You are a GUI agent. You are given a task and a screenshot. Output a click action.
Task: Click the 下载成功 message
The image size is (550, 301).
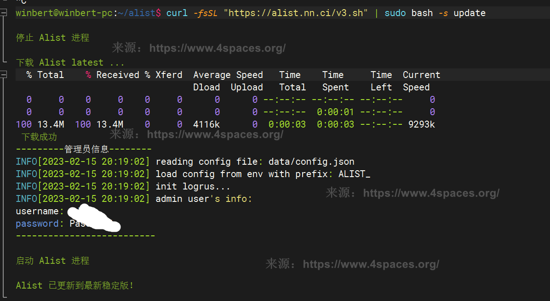[39, 137]
